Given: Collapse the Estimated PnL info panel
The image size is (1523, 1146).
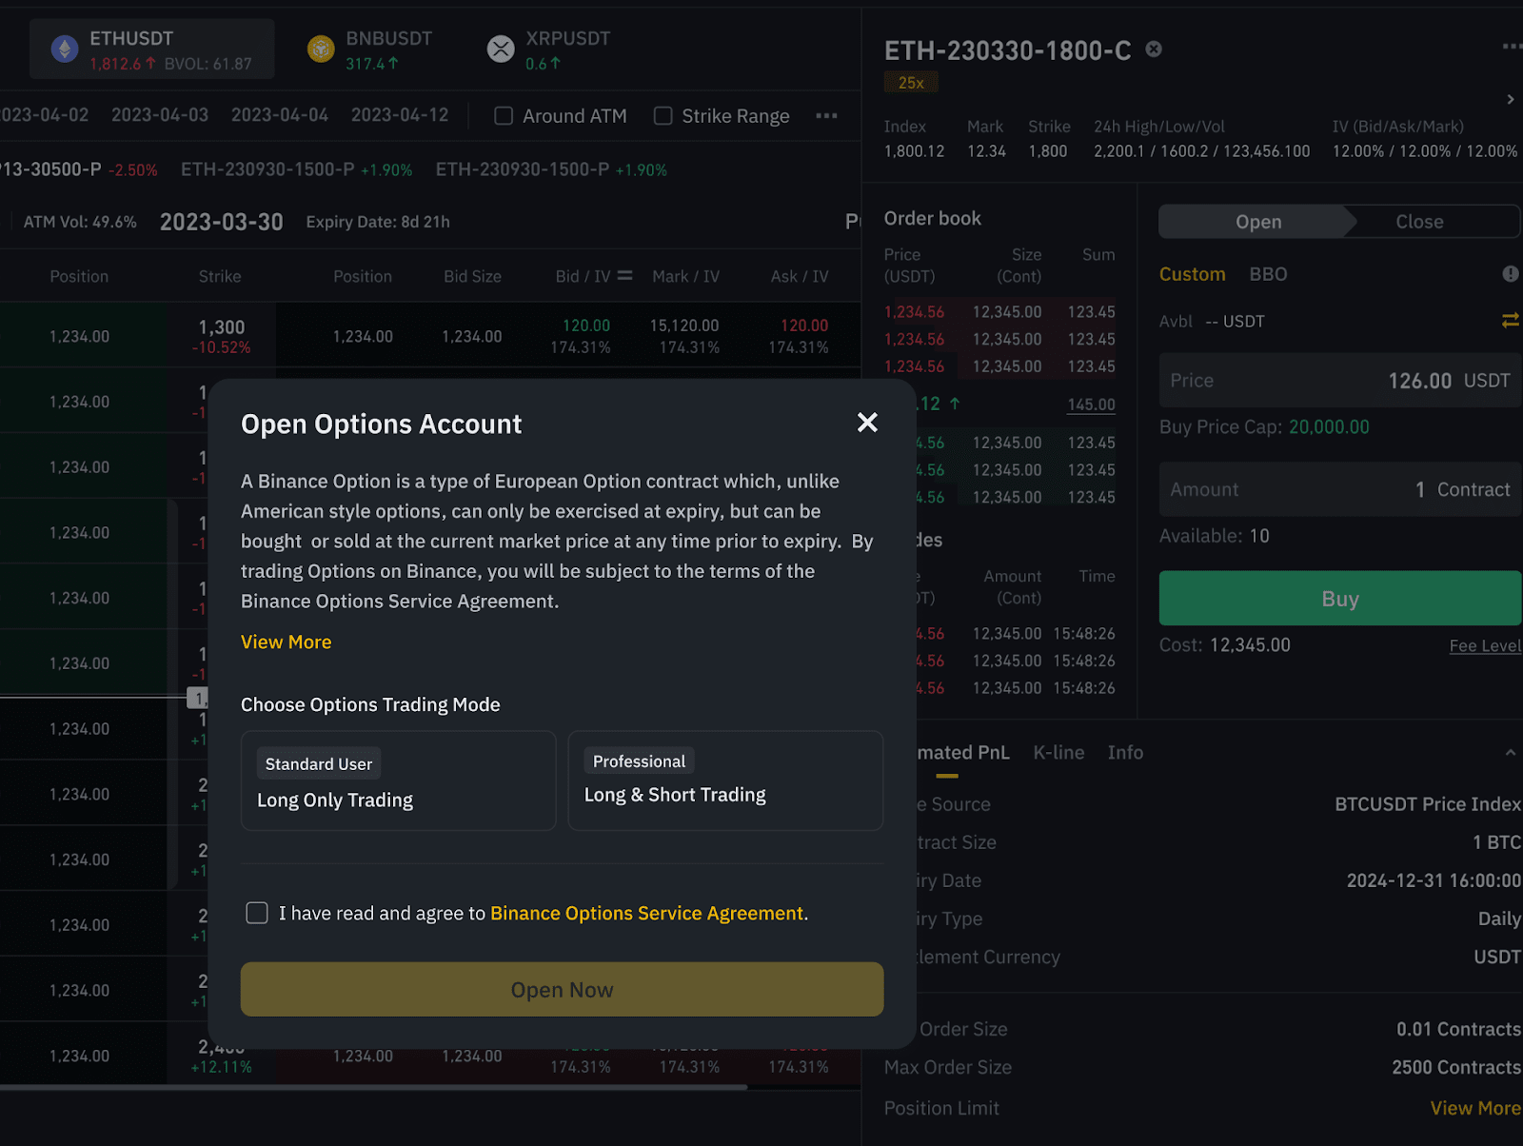Looking at the screenshot, I should click(1510, 753).
